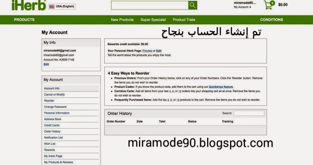Click the Status column header
The width and height of the screenshot is (313, 165).
coord(192,121)
